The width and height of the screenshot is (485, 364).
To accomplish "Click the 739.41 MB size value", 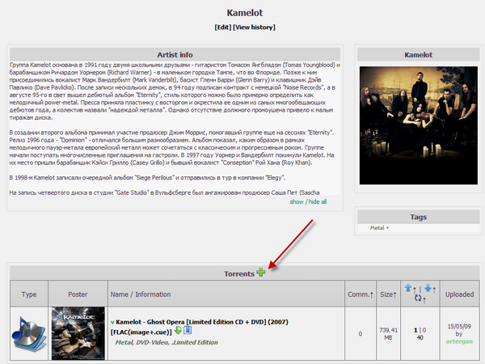I will (x=388, y=333).
